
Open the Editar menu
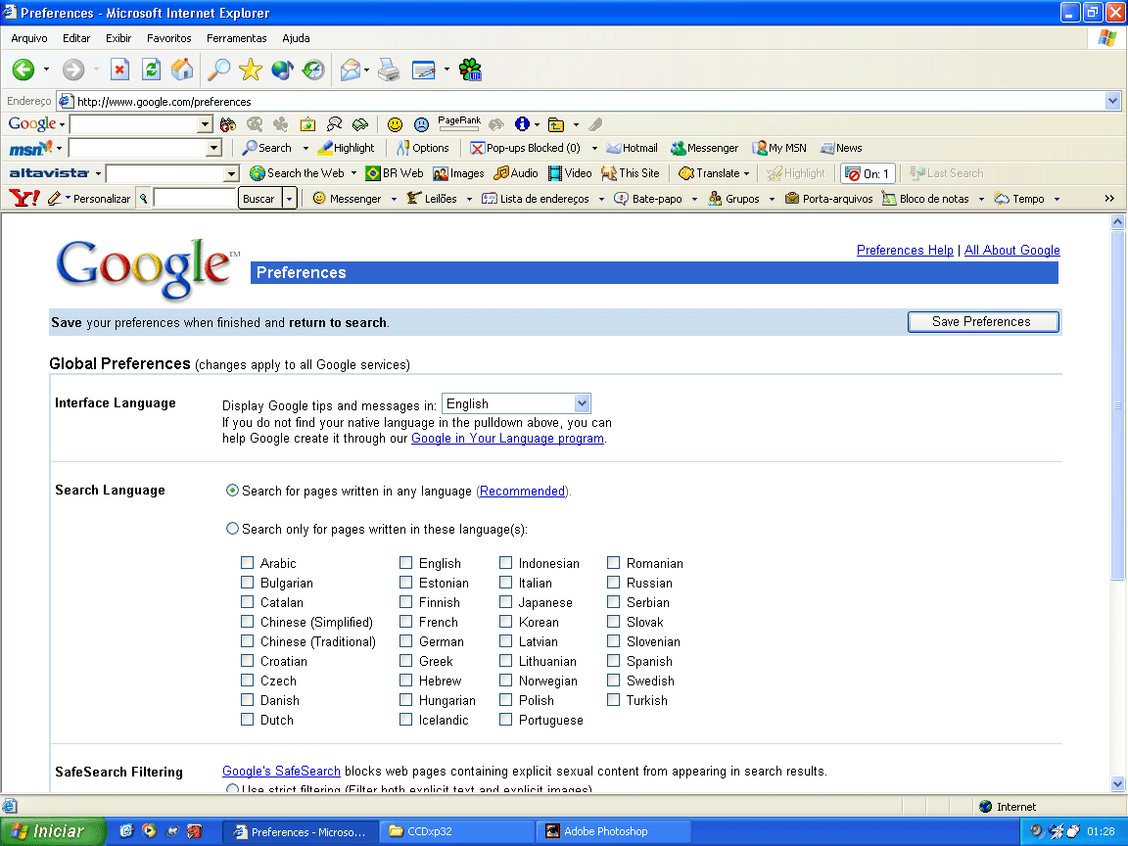pyautogui.click(x=76, y=38)
